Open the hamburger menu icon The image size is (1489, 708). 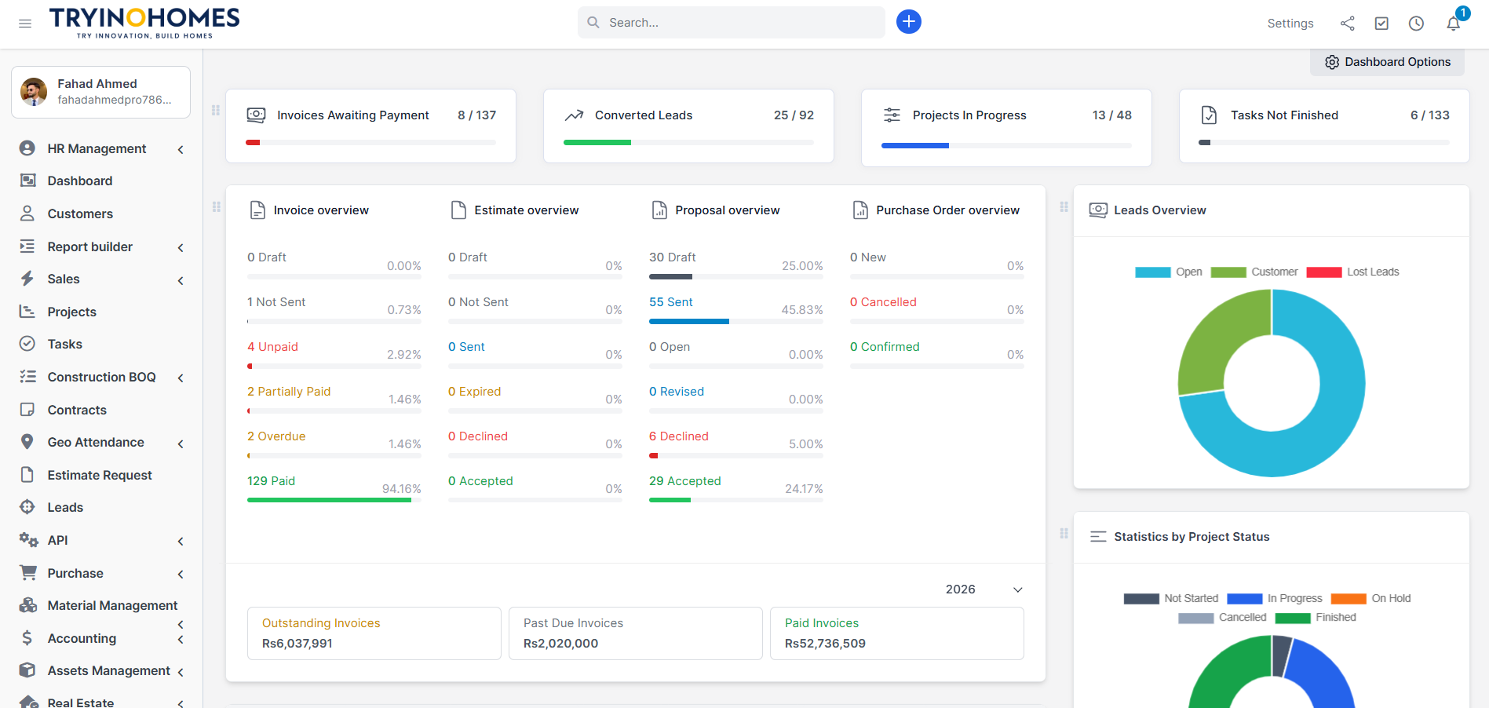click(x=25, y=24)
